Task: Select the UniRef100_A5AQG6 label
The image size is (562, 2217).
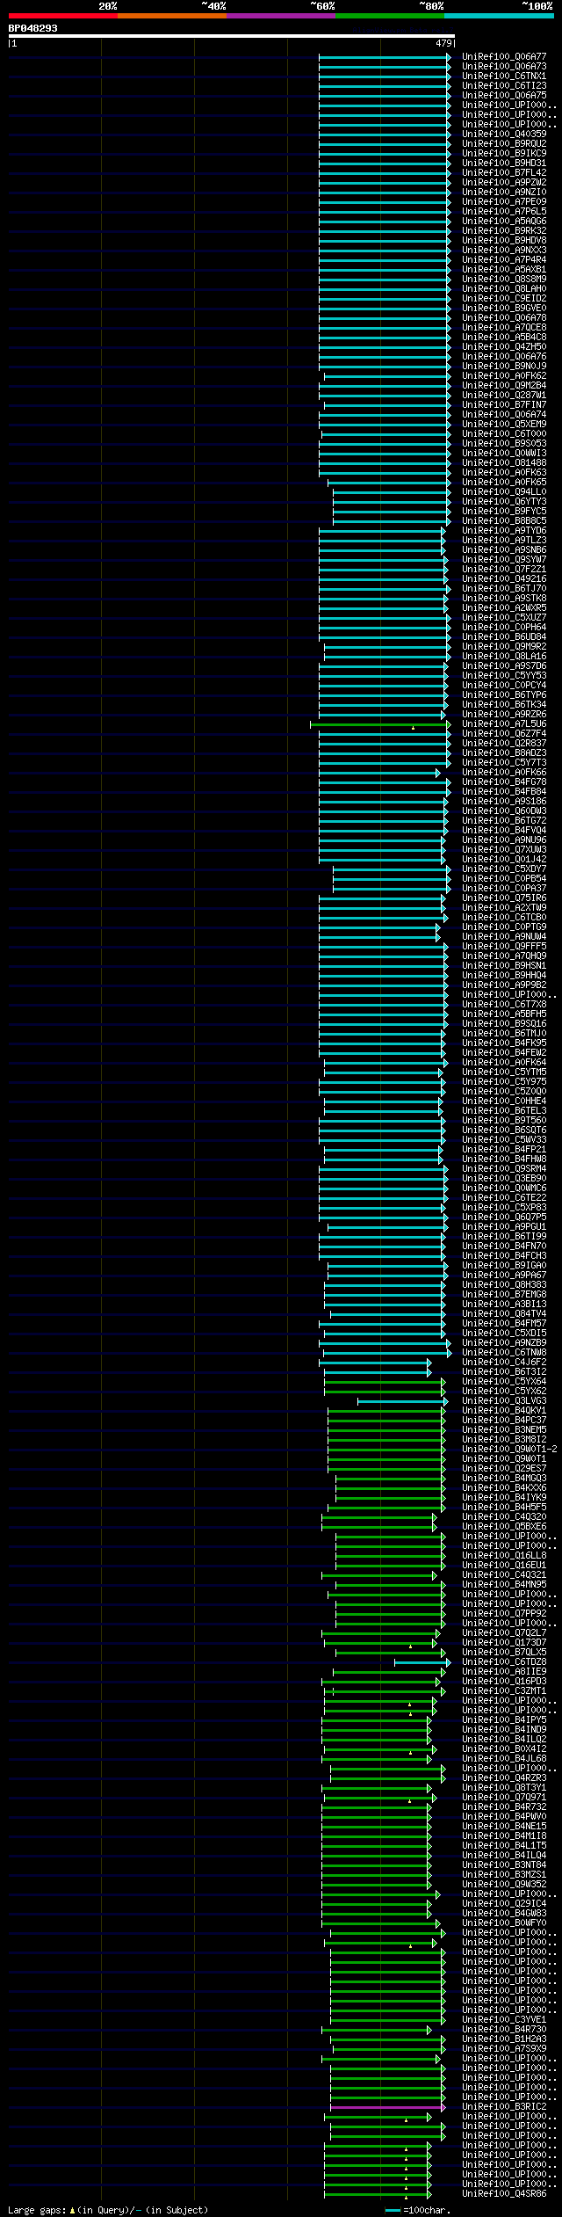Action: (x=504, y=222)
